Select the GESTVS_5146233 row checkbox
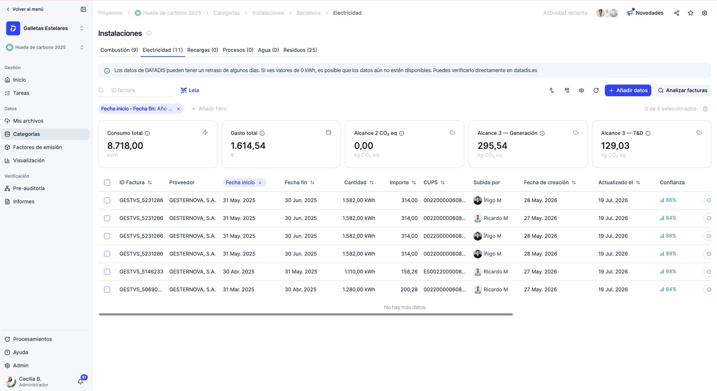 107,272
